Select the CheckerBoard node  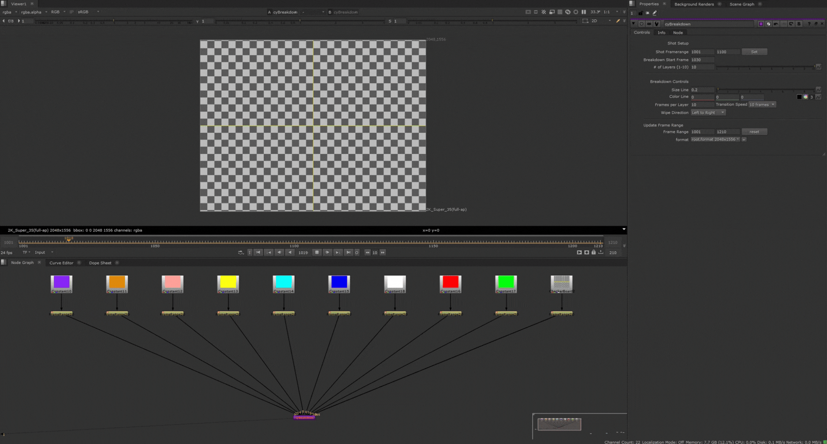click(561, 284)
